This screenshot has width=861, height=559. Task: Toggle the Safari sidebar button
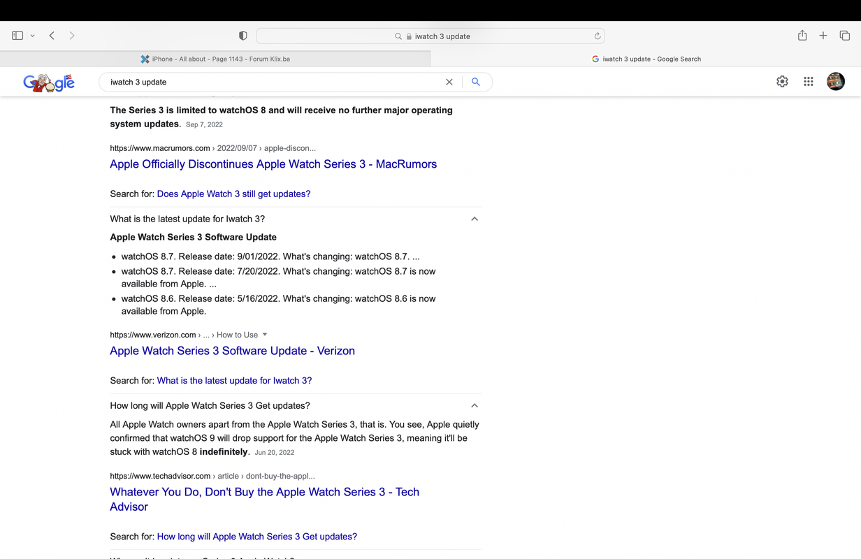tap(17, 36)
